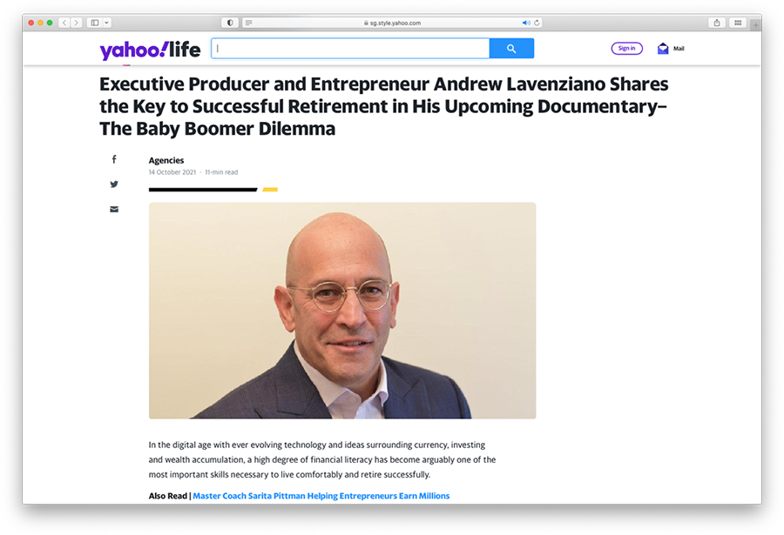
Task: Open Yahoo Mail icon
Action: (663, 49)
